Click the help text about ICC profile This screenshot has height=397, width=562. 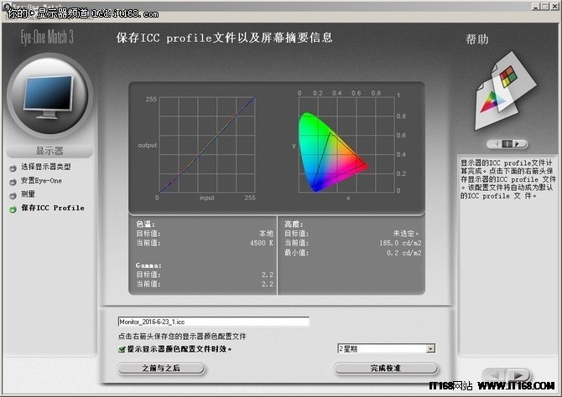pyautogui.click(x=507, y=179)
